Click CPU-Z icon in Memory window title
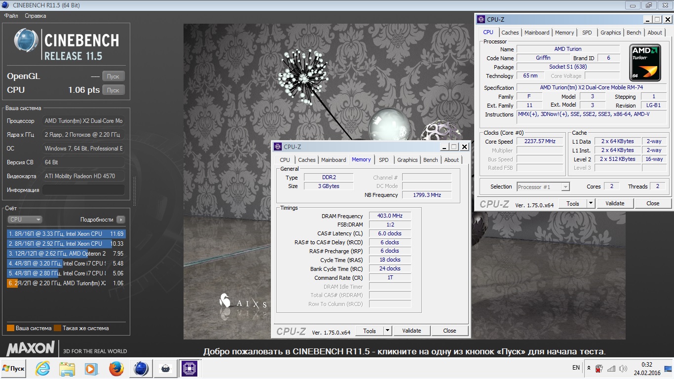674x379 pixels. pyautogui.click(x=278, y=147)
